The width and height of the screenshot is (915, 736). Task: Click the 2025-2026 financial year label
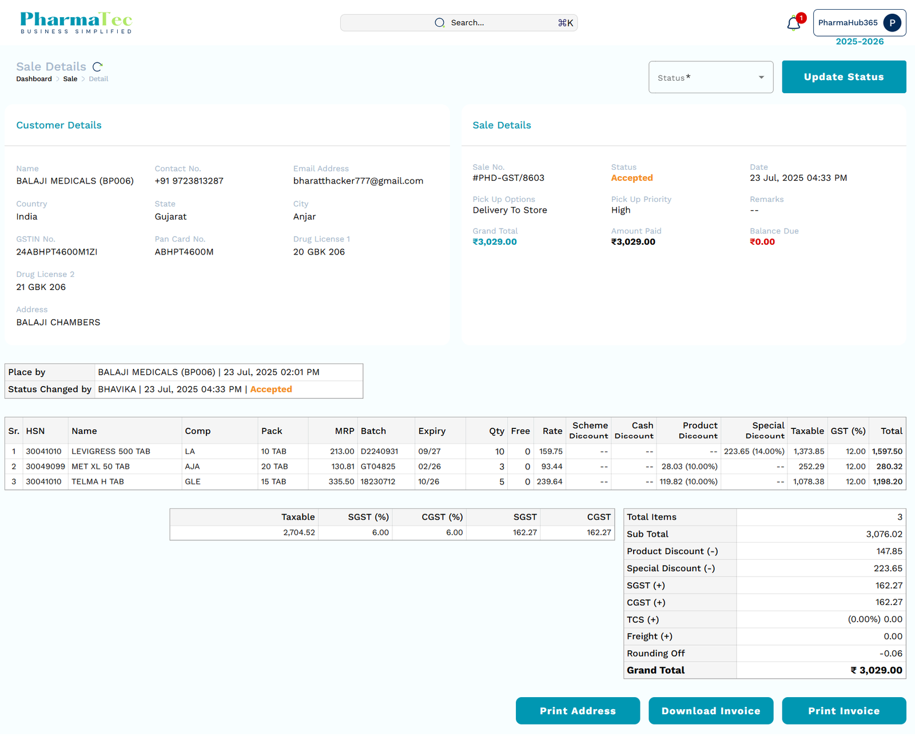(860, 42)
